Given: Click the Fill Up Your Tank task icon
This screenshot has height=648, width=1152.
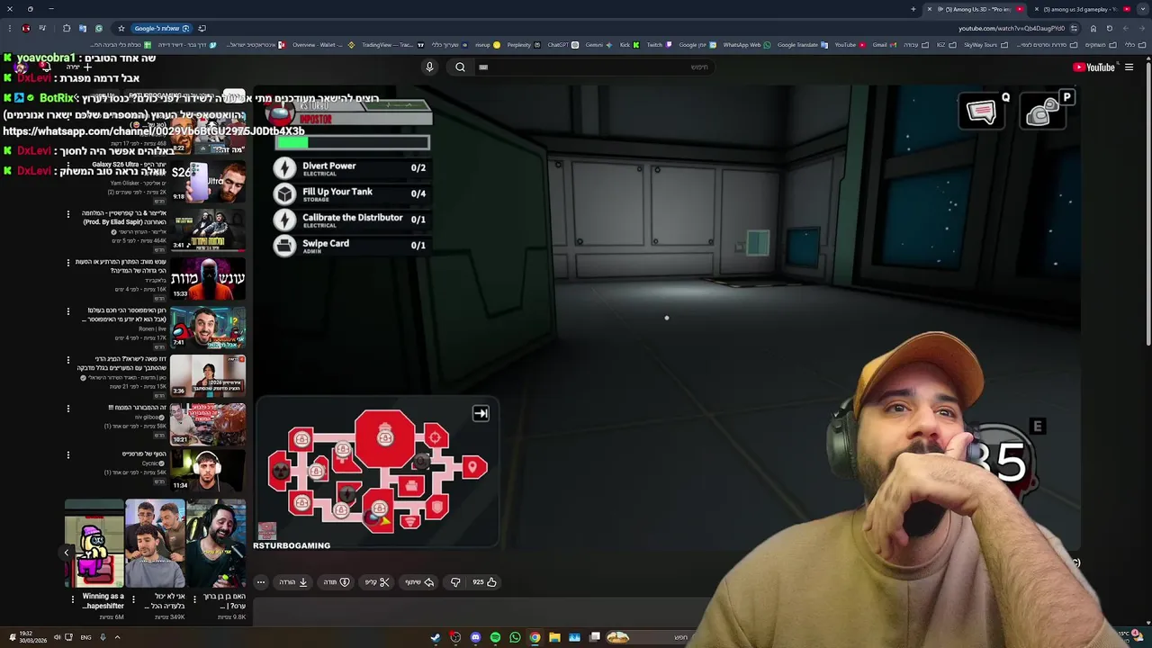Looking at the screenshot, I should [x=284, y=193].
